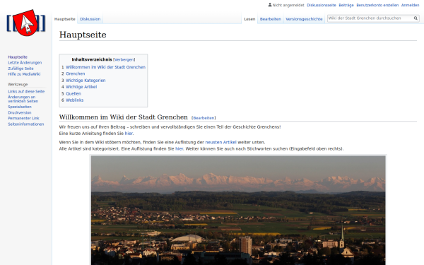Viewport: 424px width, 265px height.
Task: Go to Zufällige Seite
Action: click(x=20, y=69)
